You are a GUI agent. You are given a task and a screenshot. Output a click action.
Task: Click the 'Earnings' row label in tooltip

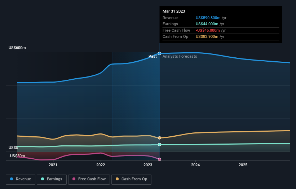[x=170, y=24]
